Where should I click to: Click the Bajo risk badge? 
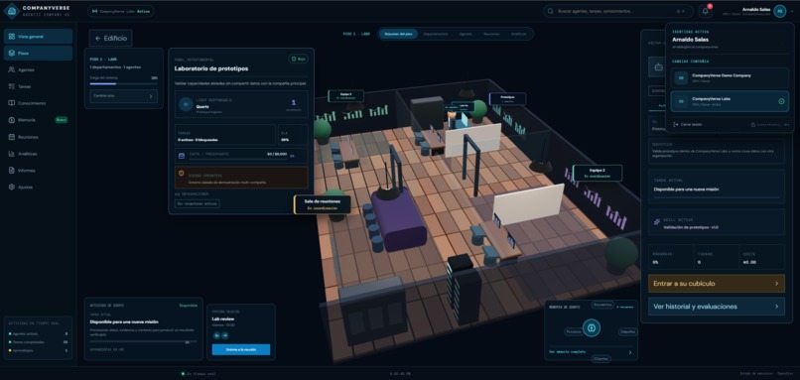pyautogui.click(x=299, y=60)
